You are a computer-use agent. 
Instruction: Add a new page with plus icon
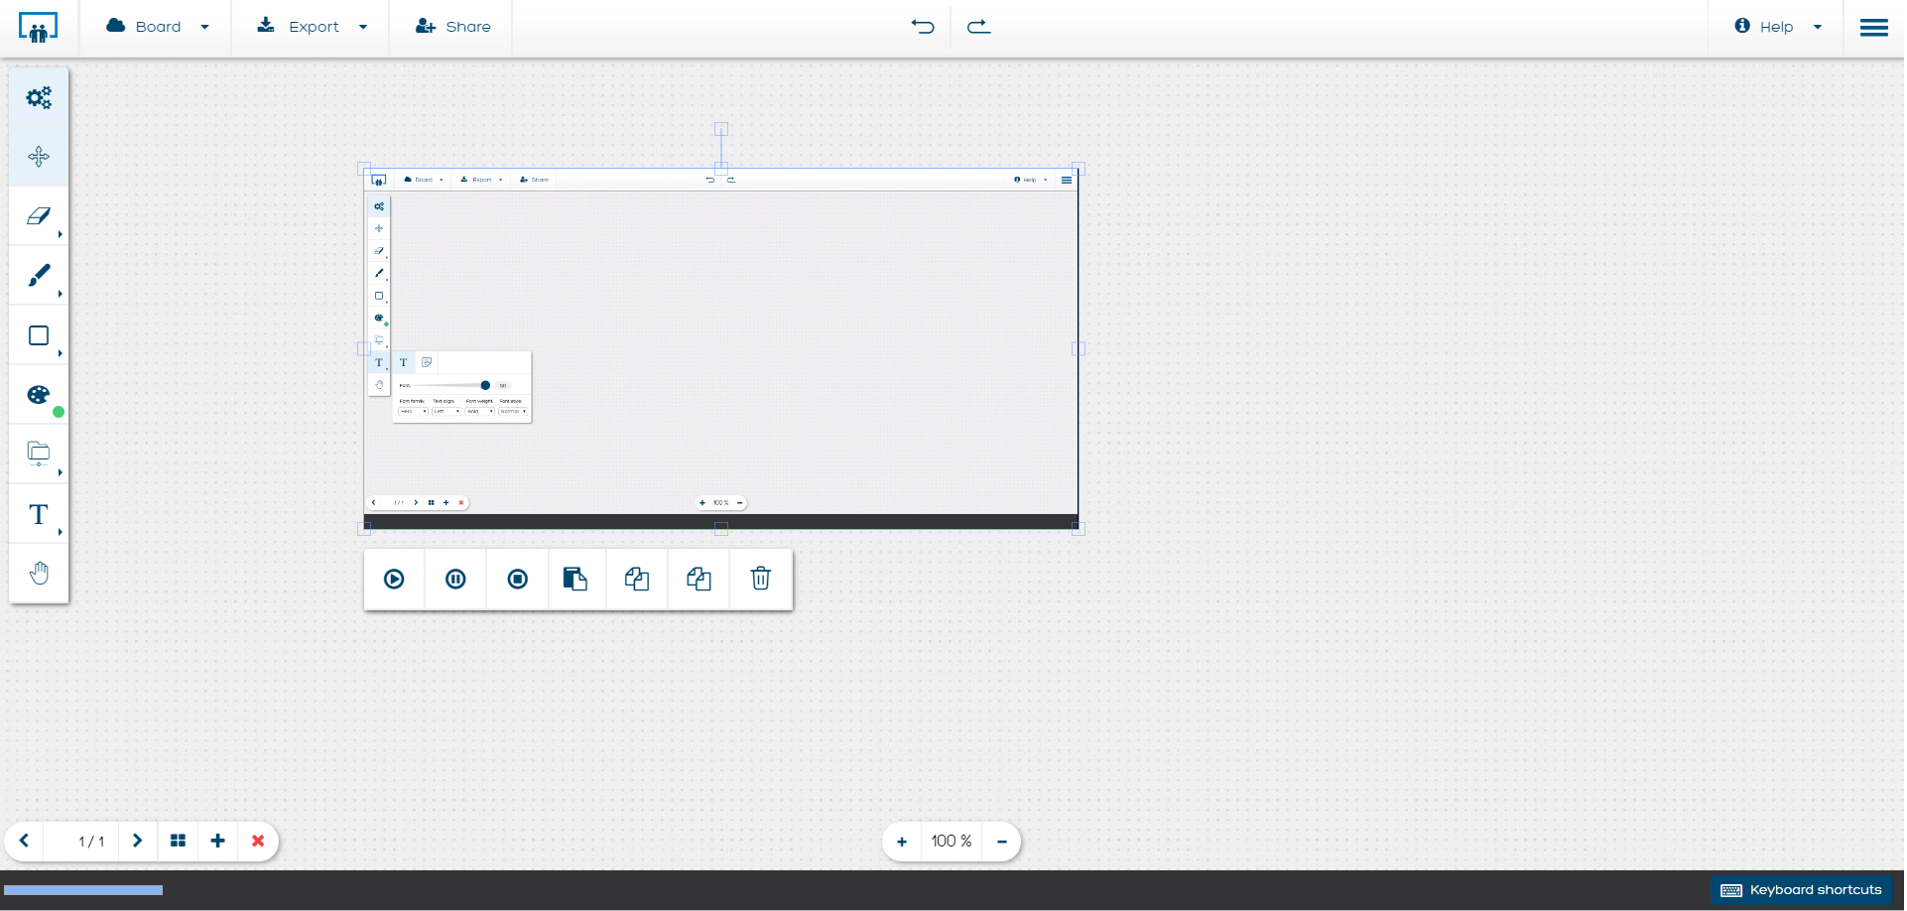[217, 841]
